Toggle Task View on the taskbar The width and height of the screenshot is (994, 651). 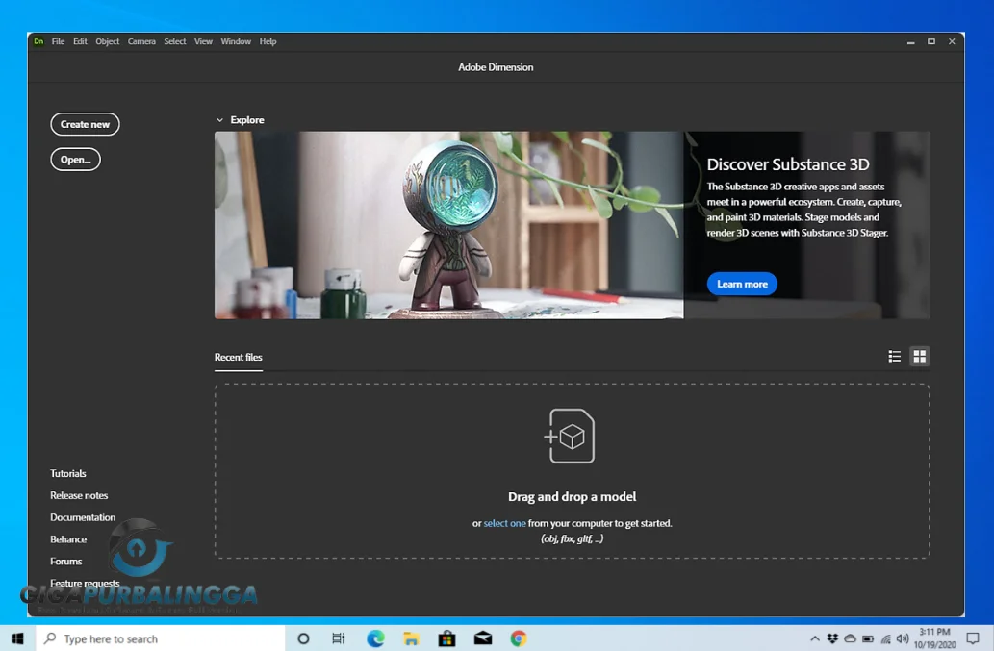click(x=338, y=638)
